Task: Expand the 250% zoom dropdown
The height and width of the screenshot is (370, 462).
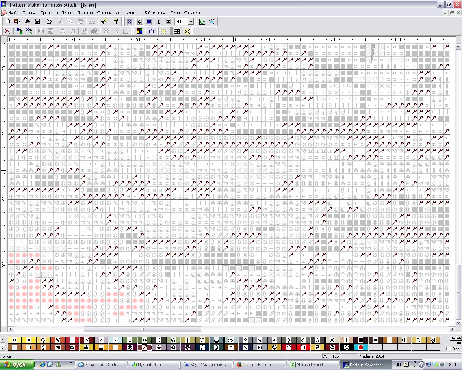Action: [191, 22]
